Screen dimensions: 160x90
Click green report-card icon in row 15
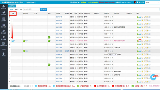tap(49, 64)
